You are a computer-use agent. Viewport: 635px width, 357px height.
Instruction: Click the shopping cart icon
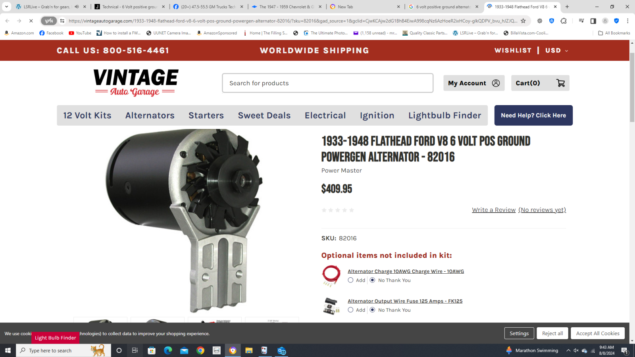(x=560, y=83)
